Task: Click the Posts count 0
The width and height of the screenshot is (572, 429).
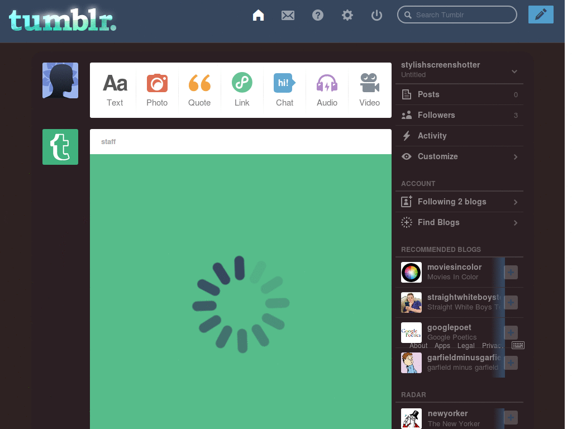Action: click(516, 95)
